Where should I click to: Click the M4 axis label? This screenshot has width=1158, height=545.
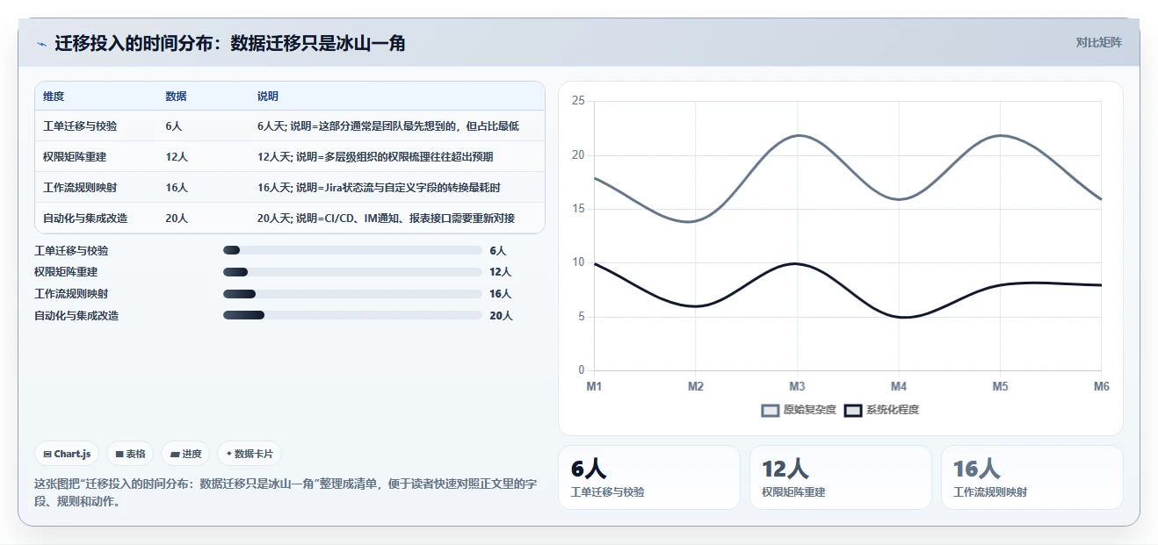pos(898,386)
